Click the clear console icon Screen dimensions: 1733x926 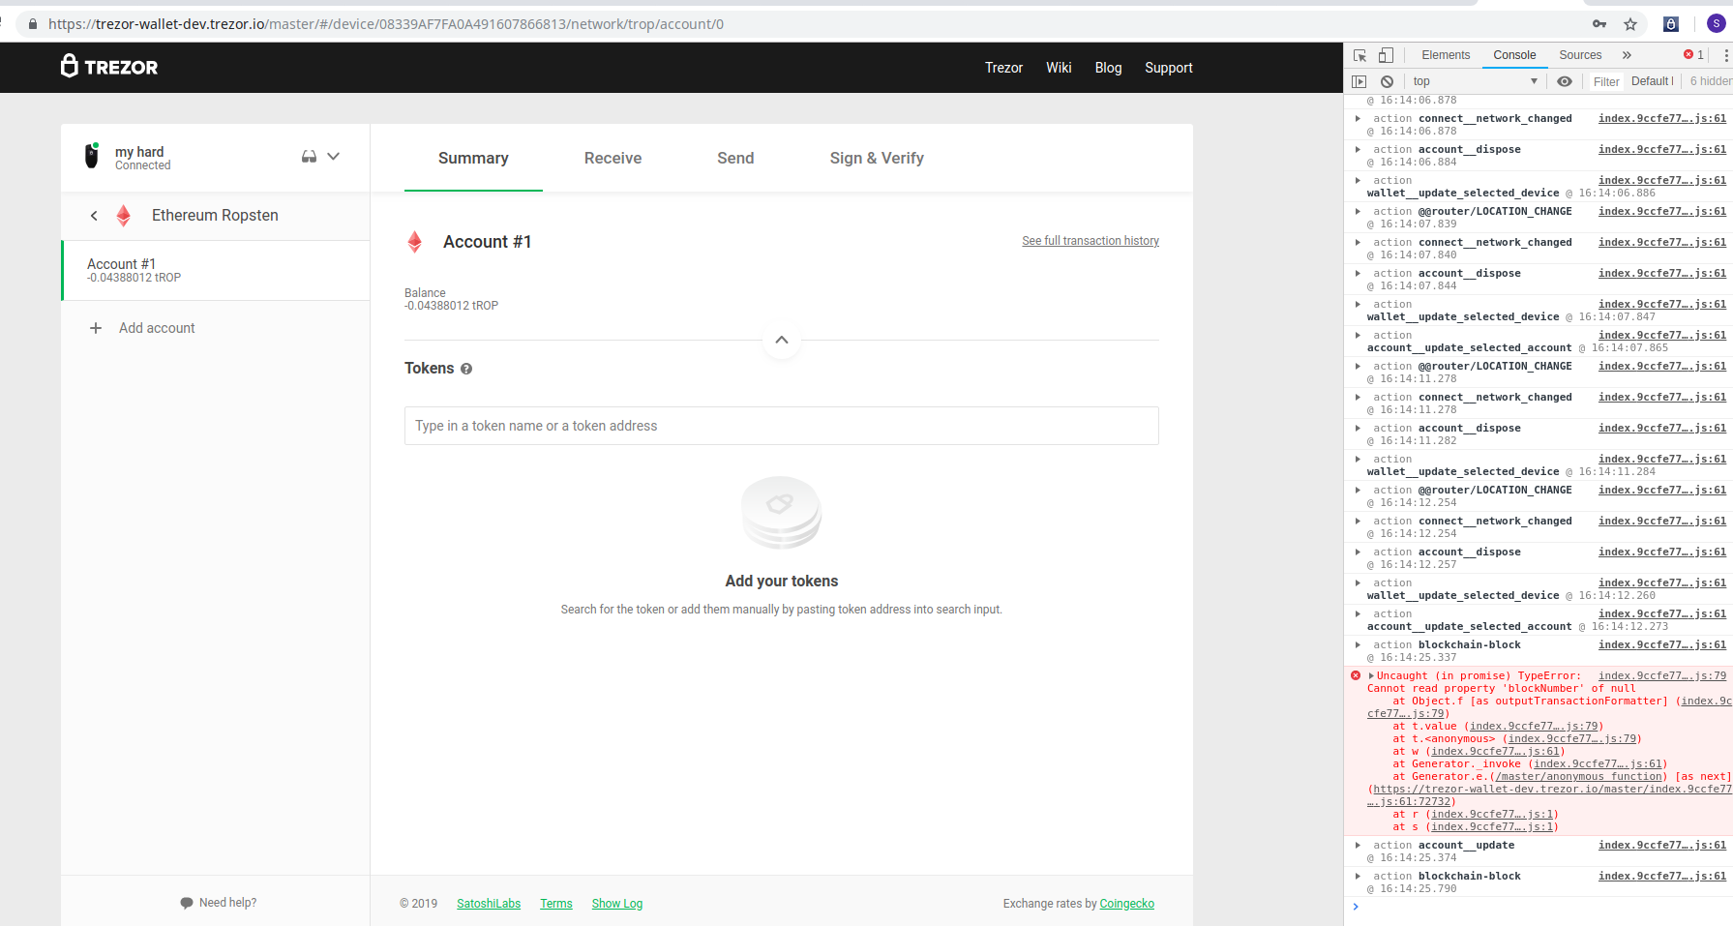tap(1388, 81)
